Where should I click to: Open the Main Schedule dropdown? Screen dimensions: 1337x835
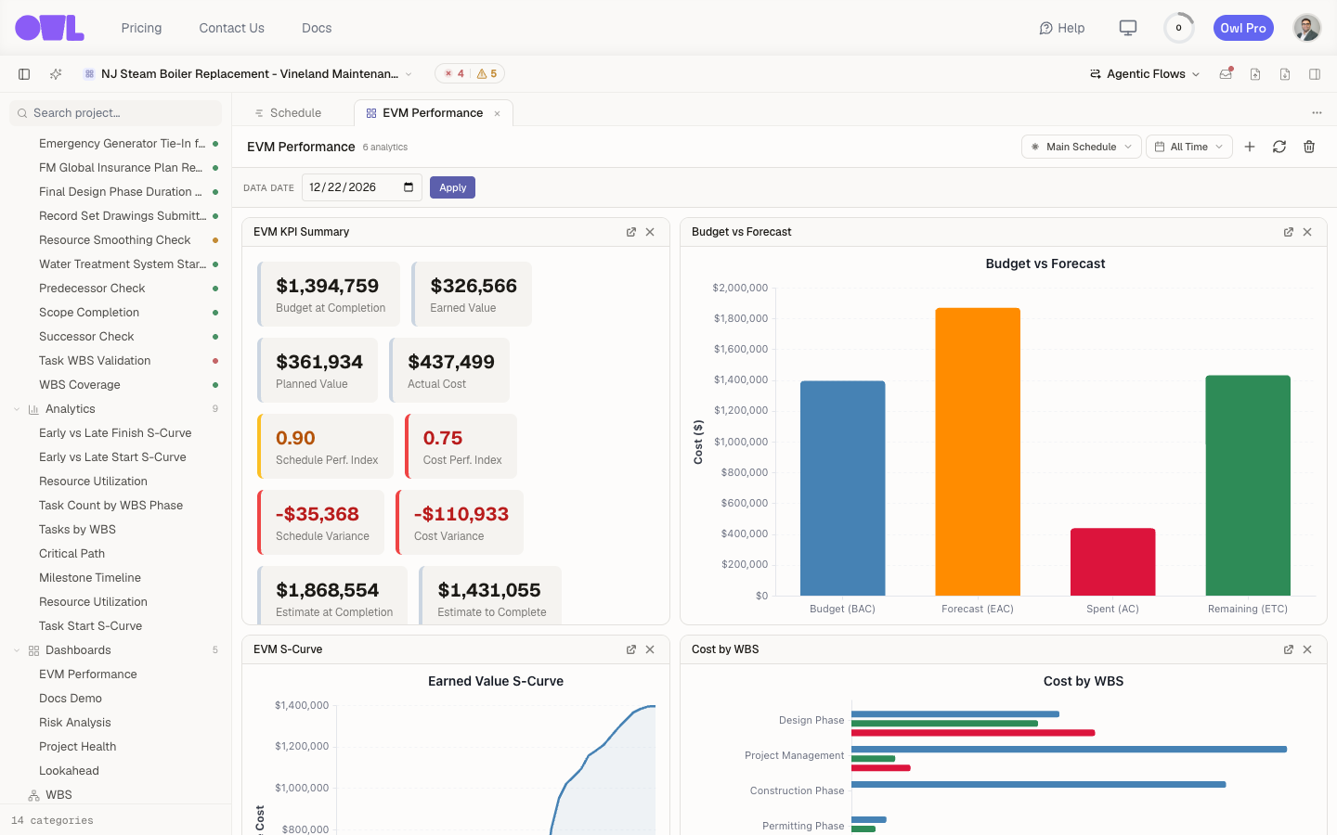(x=1081, y=147)
